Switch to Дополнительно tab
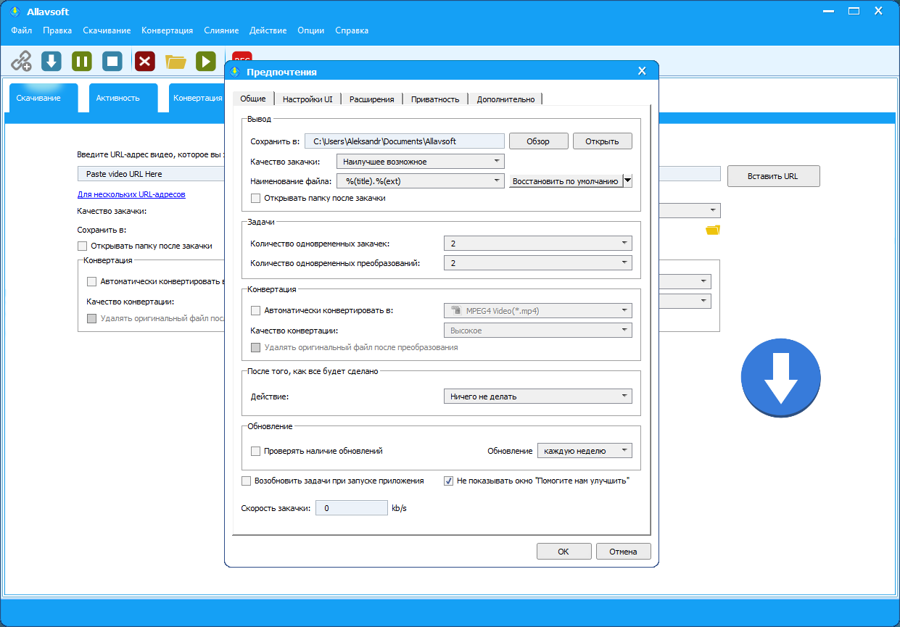 tap(505, 99)
